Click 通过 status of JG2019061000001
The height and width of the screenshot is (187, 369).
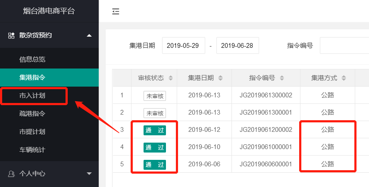click(155, 147)
